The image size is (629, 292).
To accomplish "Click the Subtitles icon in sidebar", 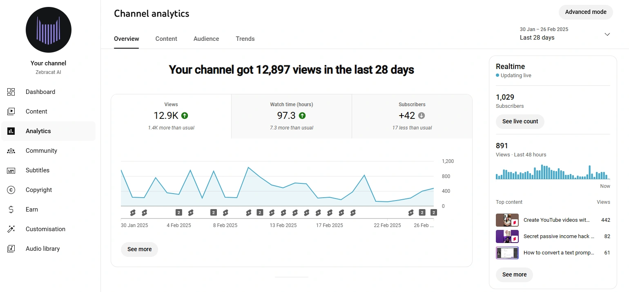I will click(11, 170).
